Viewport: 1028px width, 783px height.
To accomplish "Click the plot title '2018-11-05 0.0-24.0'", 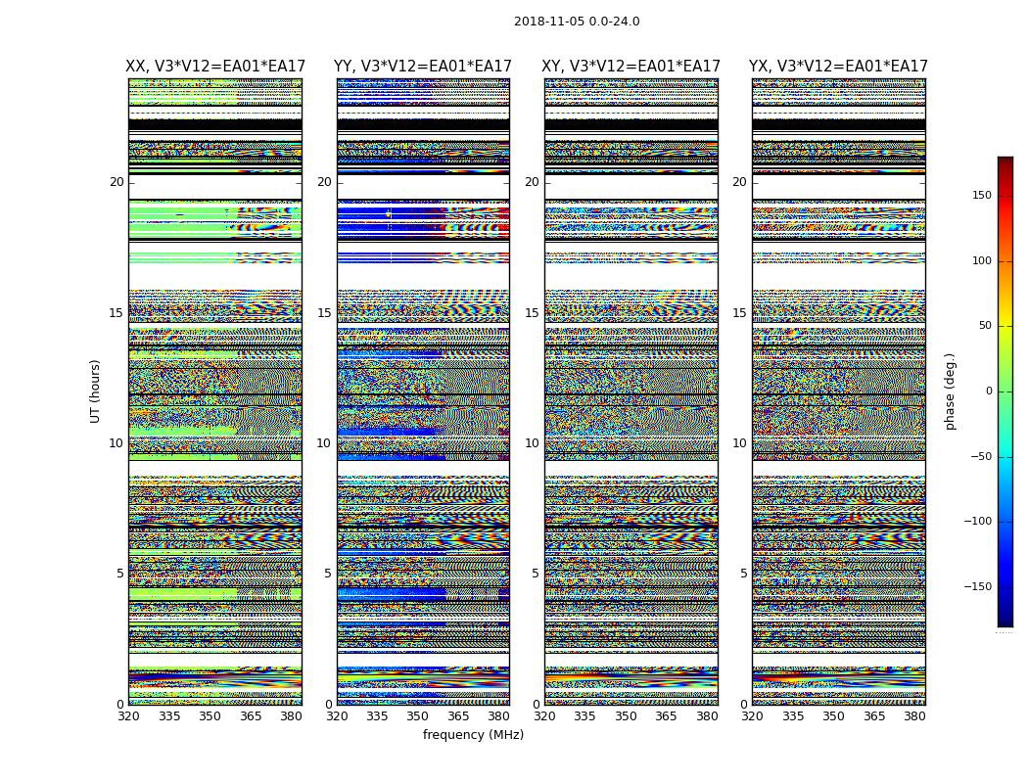I will coord(577,22).
